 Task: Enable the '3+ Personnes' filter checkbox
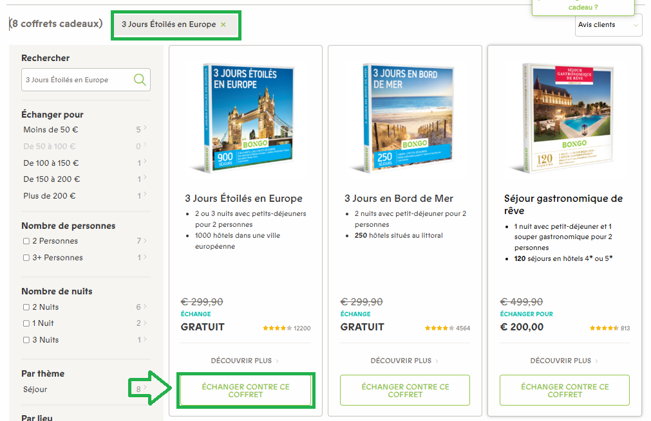[26, 258]
